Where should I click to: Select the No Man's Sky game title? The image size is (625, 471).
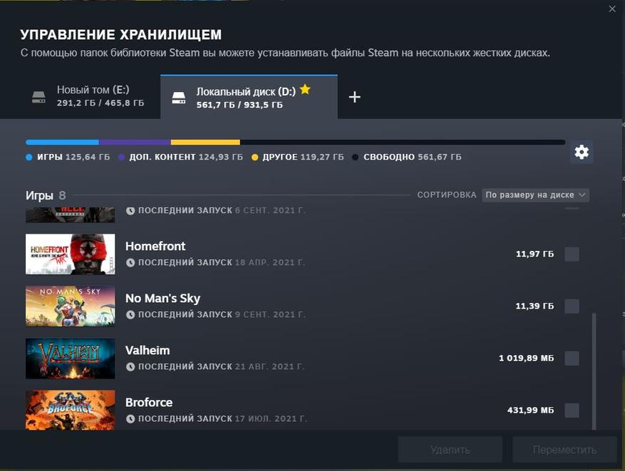click(162, 299)
